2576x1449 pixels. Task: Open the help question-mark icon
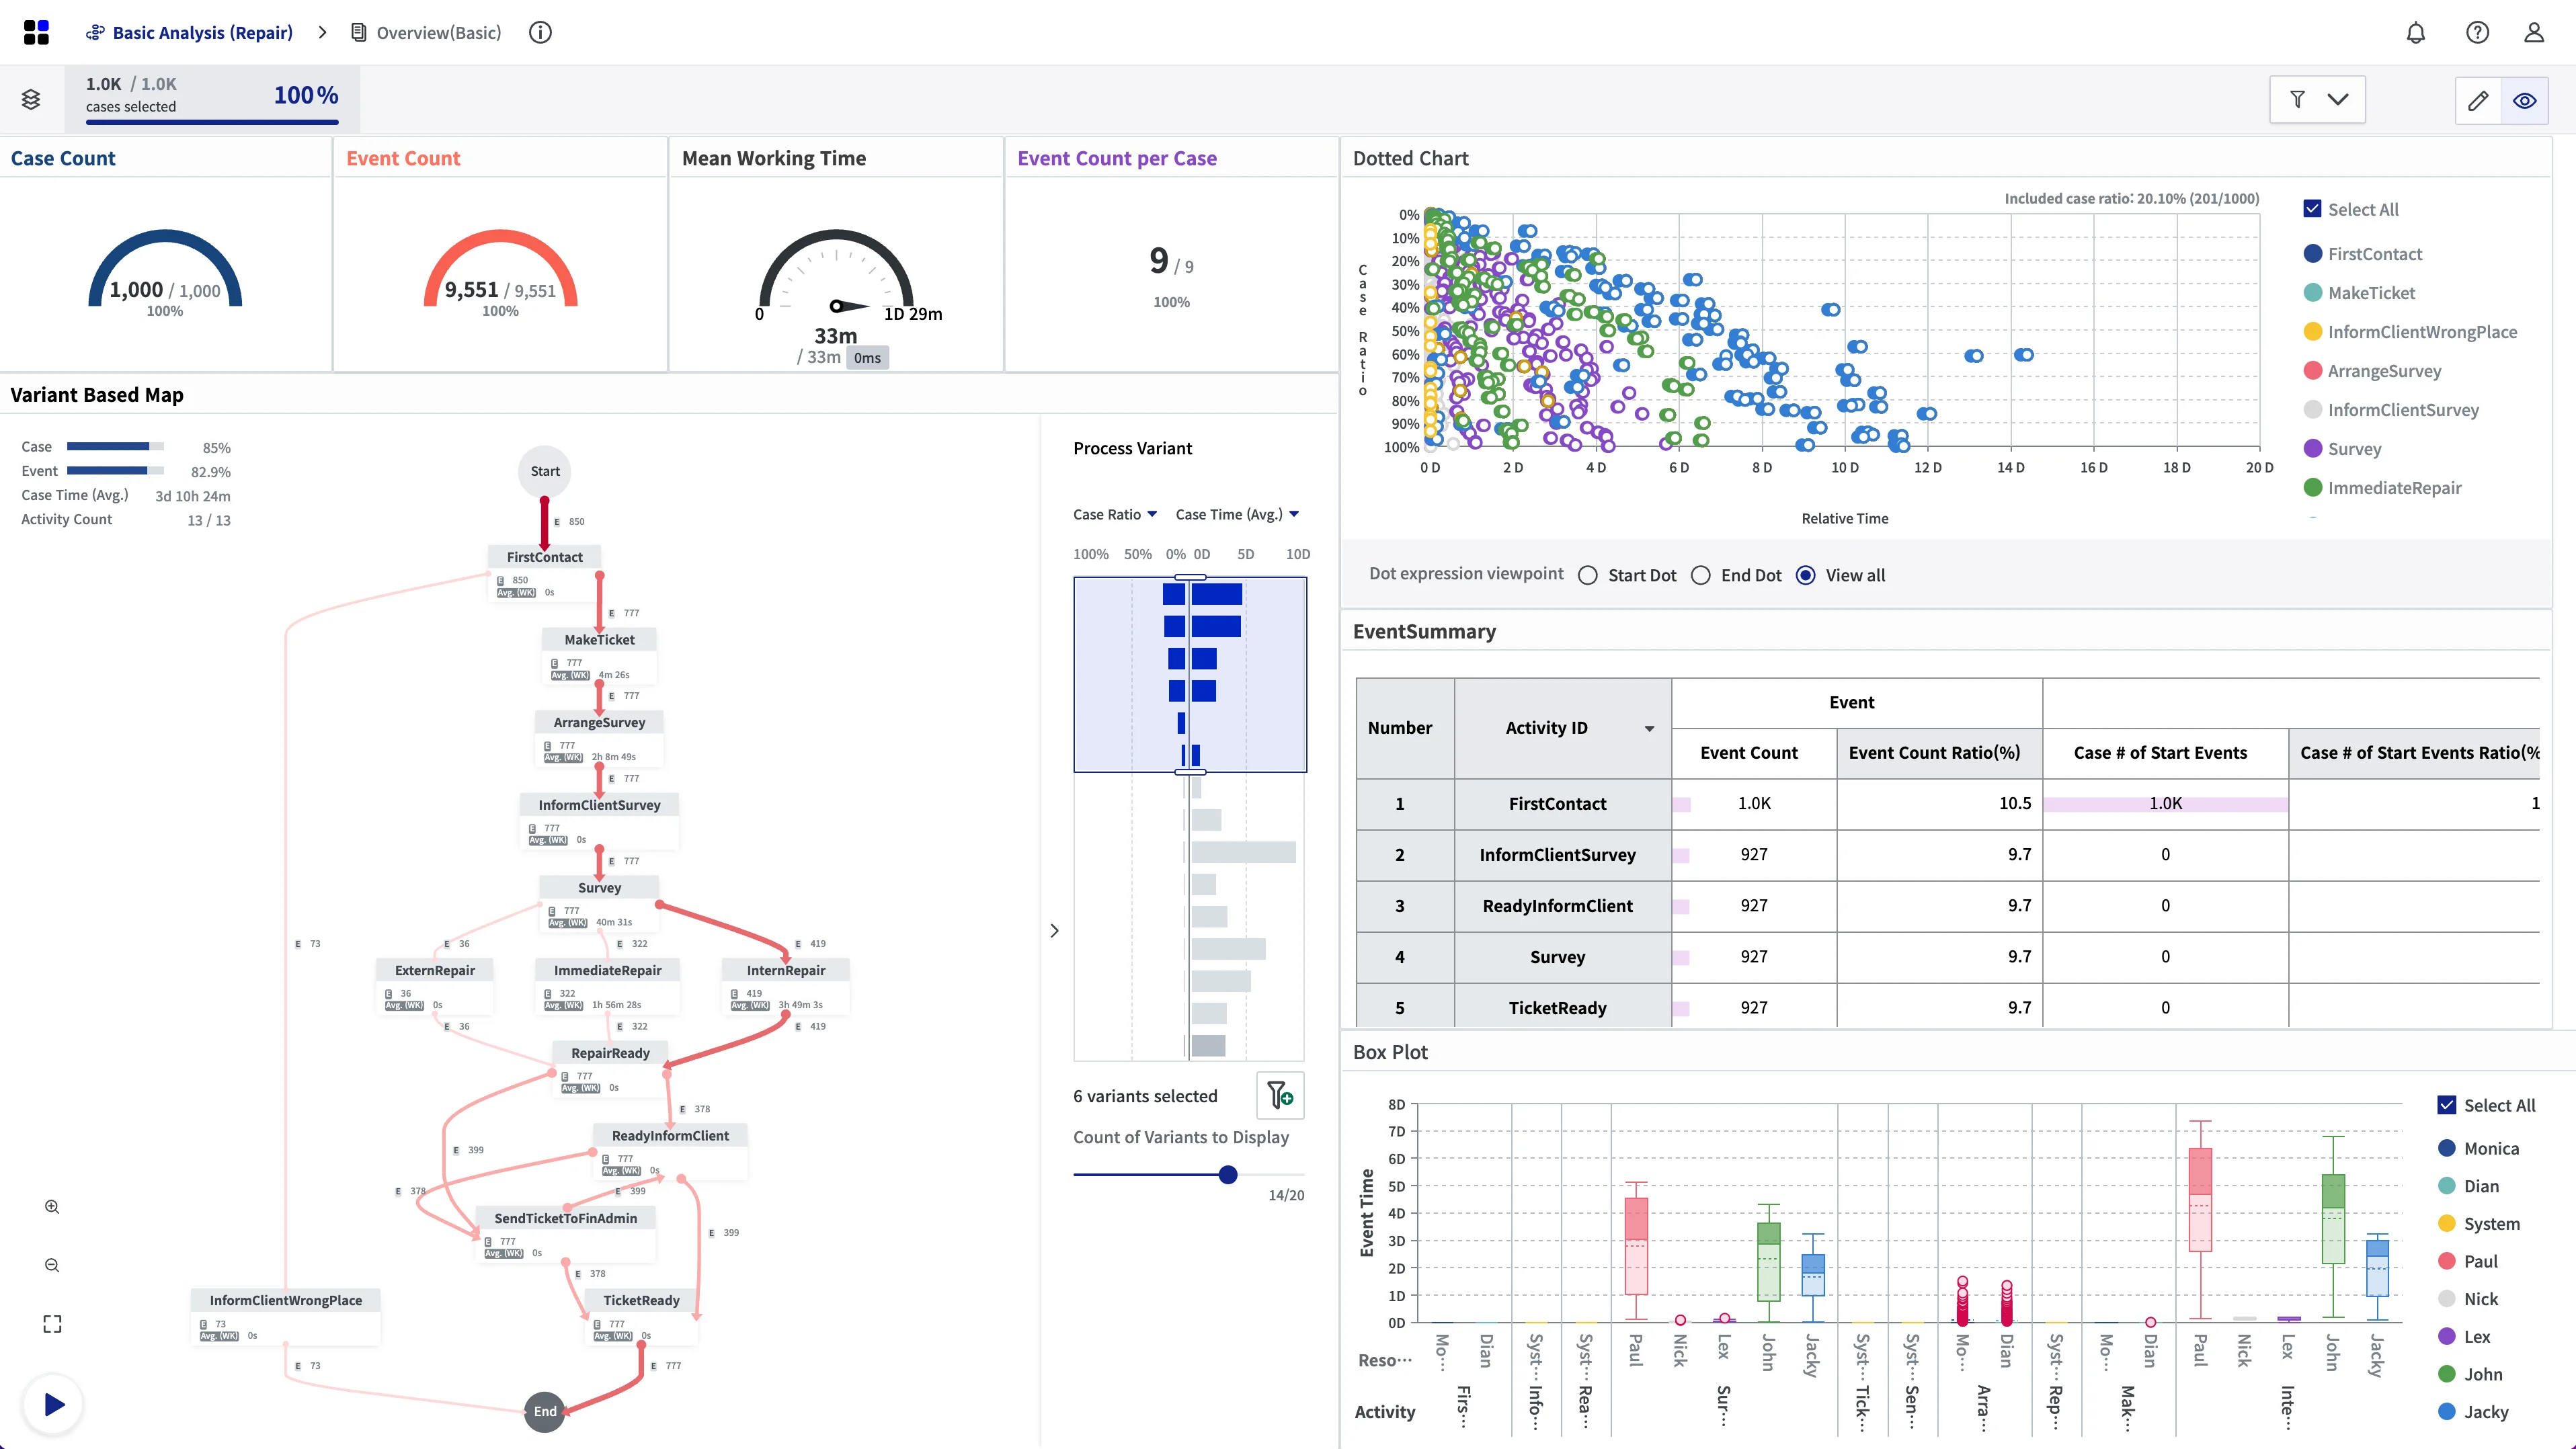[x=2477, y=32]
